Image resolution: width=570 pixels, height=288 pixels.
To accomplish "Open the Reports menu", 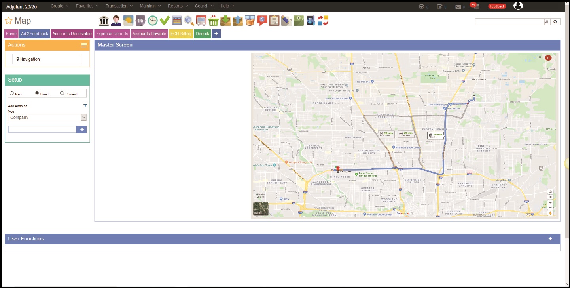I will (x=178, y=6).
